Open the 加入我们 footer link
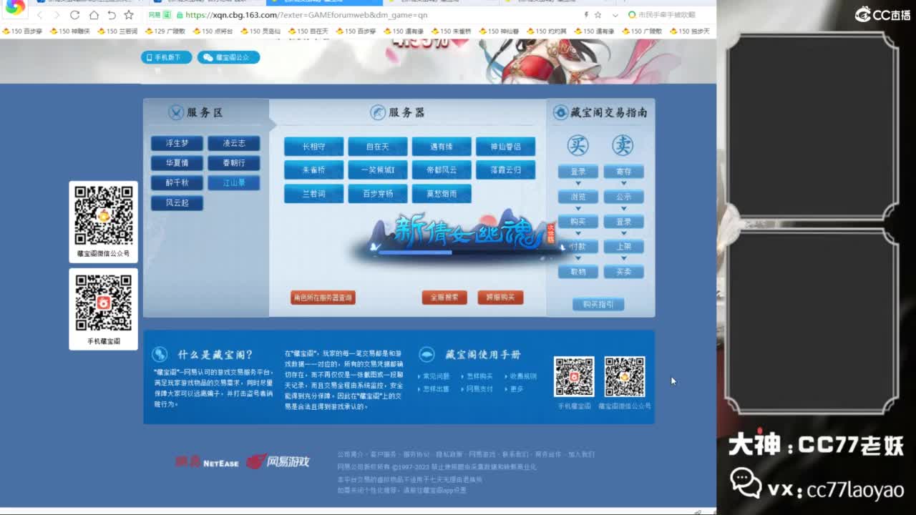Screen dimensions: 916x515 [581, 454]
